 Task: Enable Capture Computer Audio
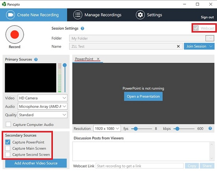point(8,124)
